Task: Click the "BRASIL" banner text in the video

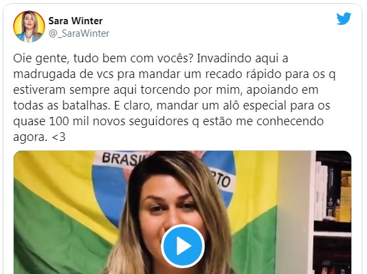Action: pyautogui.click(x=128, y=159)
